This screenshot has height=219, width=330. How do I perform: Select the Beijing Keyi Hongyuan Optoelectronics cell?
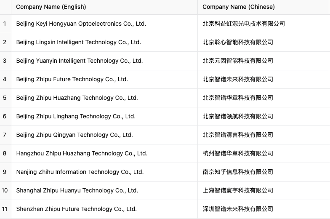(81, 24)
